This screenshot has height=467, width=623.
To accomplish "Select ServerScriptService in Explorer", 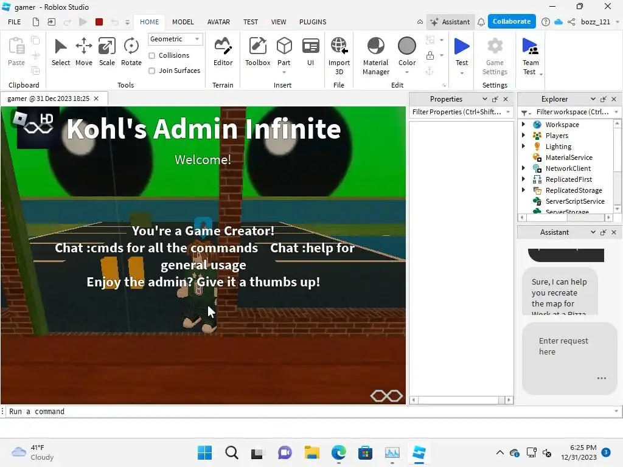I will pos(574,201).
